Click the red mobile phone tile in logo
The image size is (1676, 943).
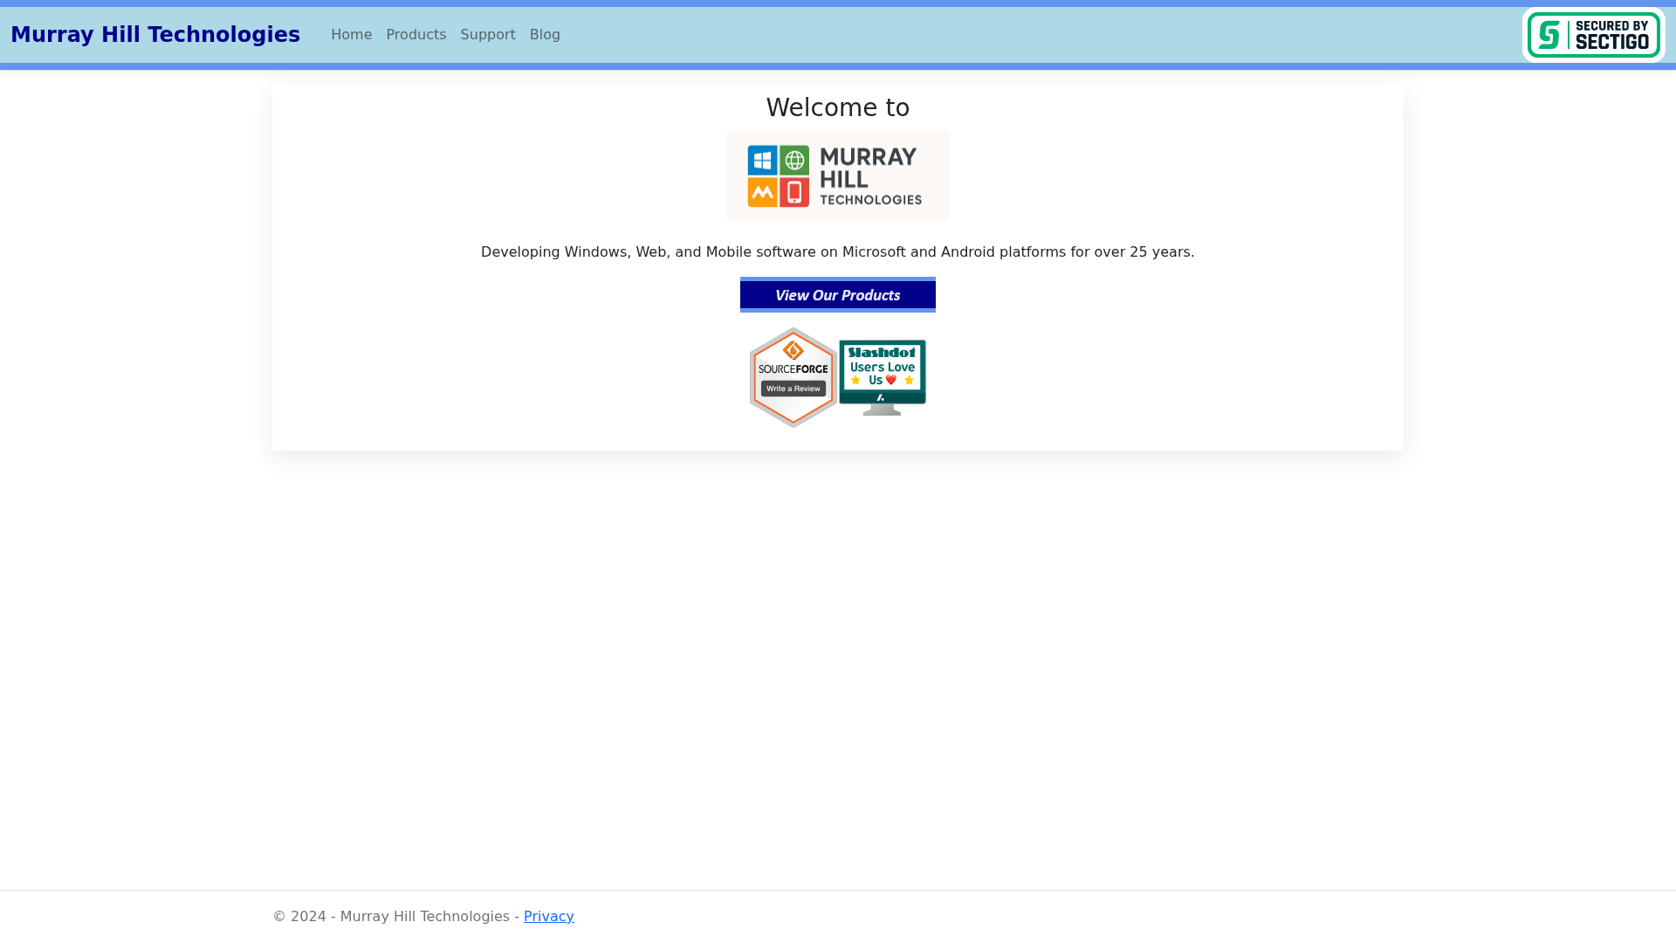click(x=794, y=192)
